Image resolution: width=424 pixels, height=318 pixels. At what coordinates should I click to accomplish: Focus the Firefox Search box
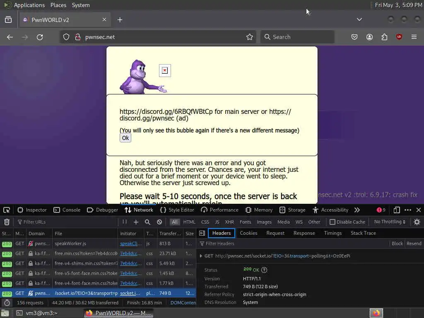(297, 37)
